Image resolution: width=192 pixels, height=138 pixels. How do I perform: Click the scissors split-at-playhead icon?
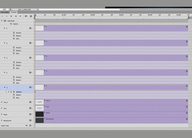click(x=26, y=16)
